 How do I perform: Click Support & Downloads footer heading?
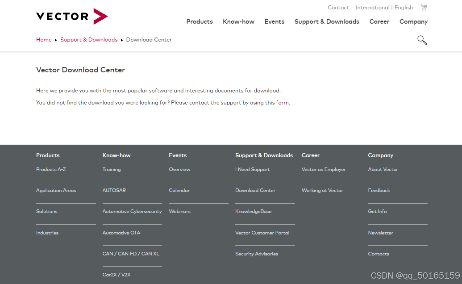[x=264, y=155]
